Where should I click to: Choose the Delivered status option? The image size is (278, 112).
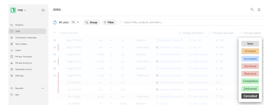(250, 89)
